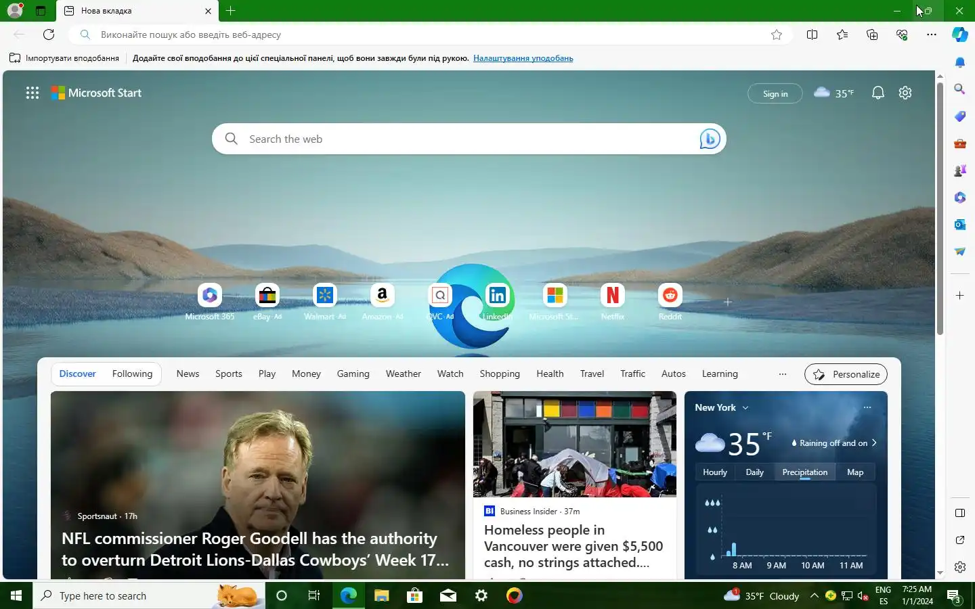Open the Amazon quick link
The width and height of the screenshot is (975, 609).
click(383, 302)
